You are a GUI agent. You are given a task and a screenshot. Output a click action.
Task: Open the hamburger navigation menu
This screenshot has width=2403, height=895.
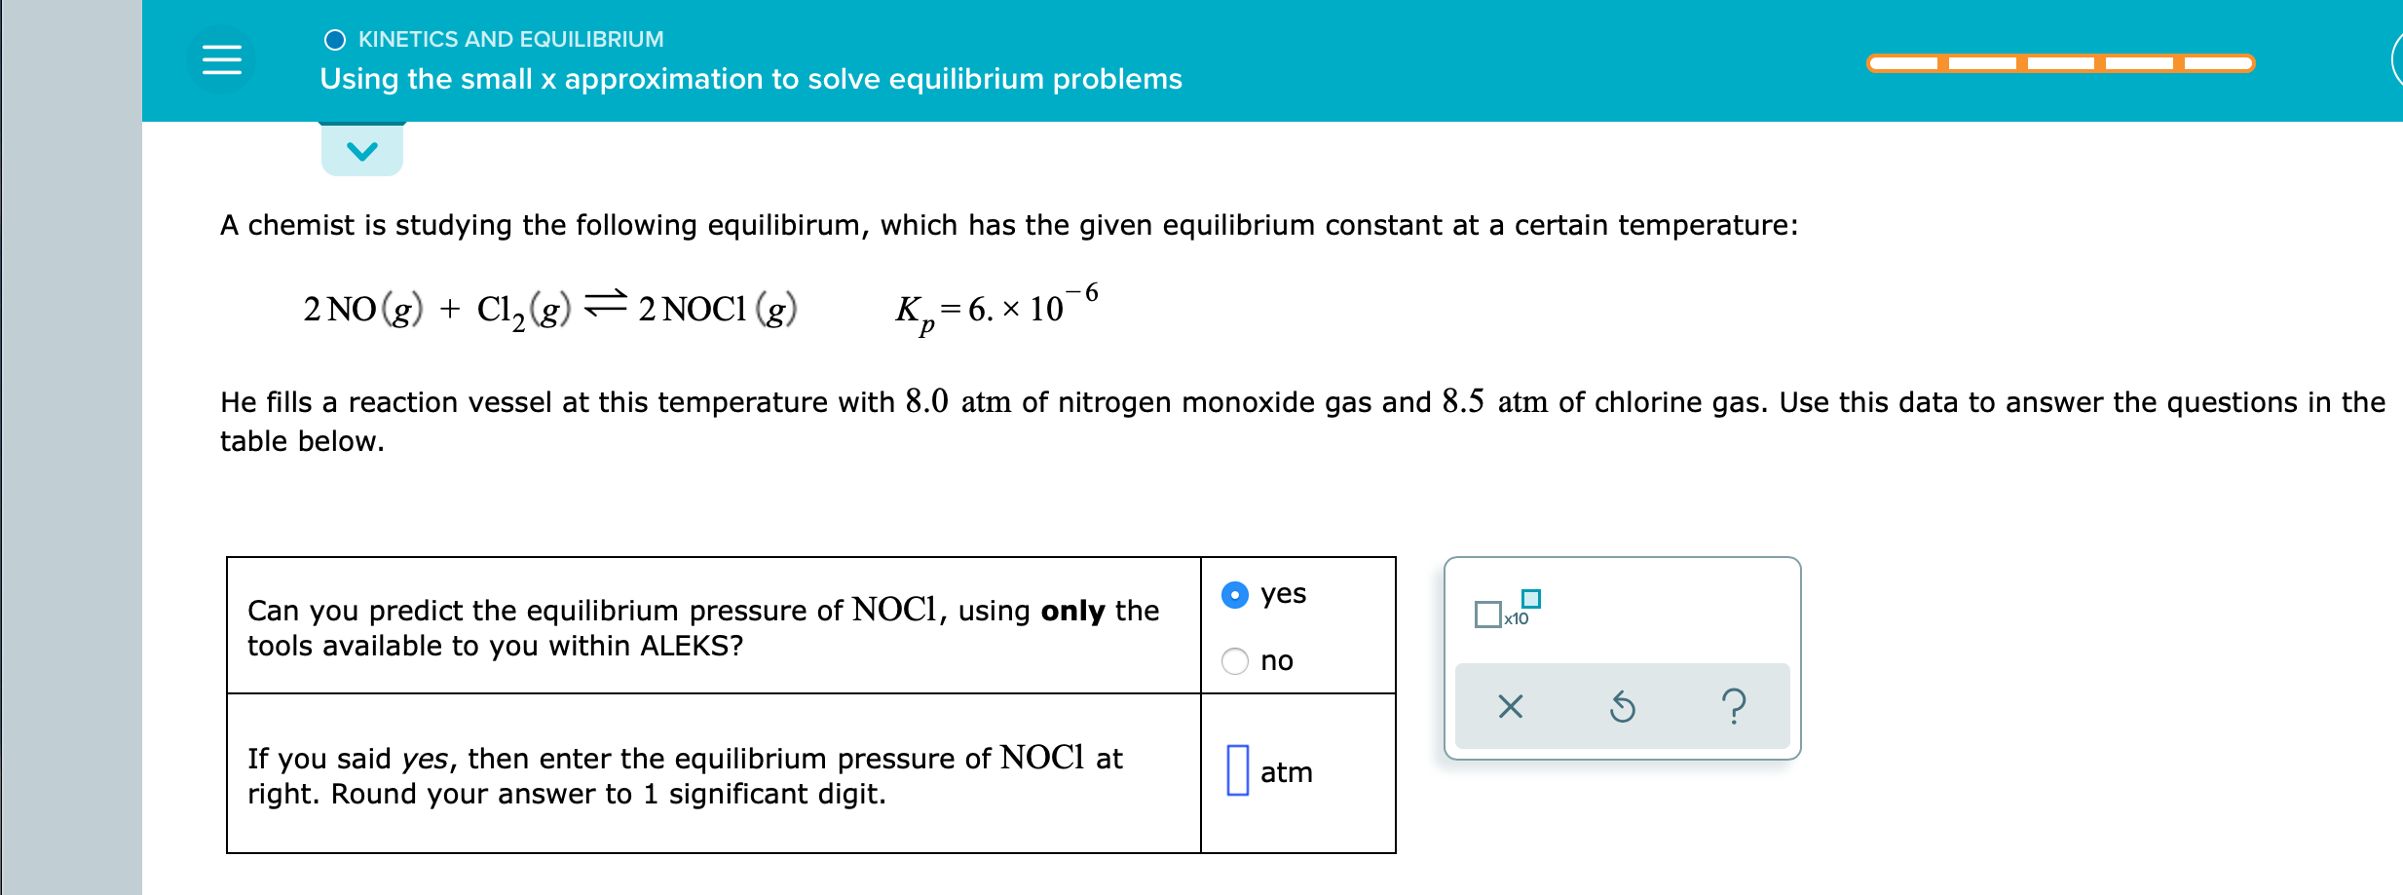(220, 60)
